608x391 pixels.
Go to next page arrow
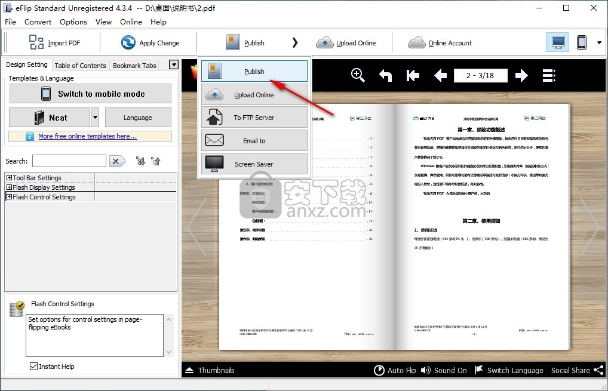[521, 75]
